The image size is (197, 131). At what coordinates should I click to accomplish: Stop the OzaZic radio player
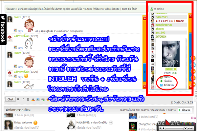coord(164,128)
